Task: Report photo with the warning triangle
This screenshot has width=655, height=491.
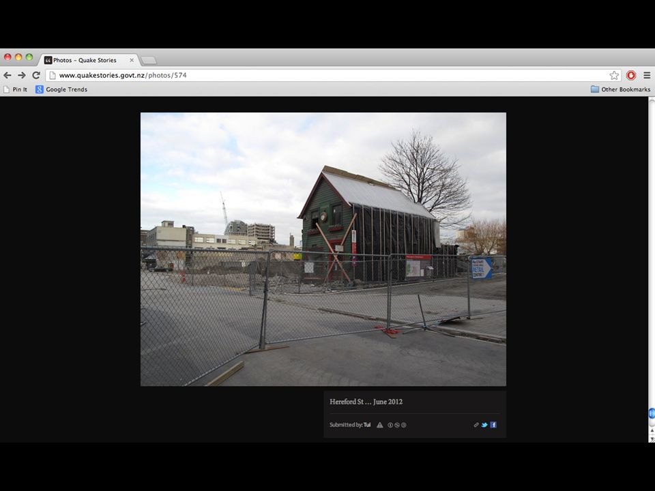Action: [380, 425]
